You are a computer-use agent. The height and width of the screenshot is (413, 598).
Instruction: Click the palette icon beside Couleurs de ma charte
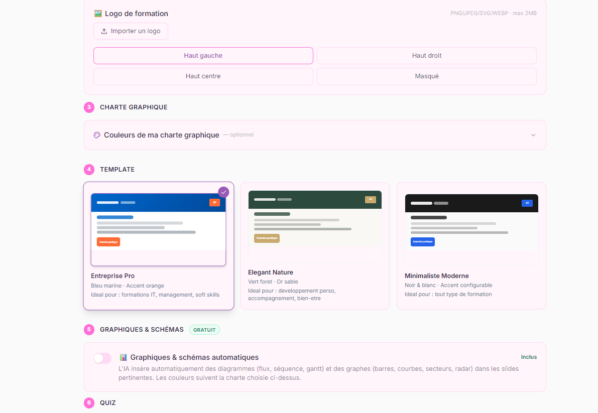tap(97, 135)
